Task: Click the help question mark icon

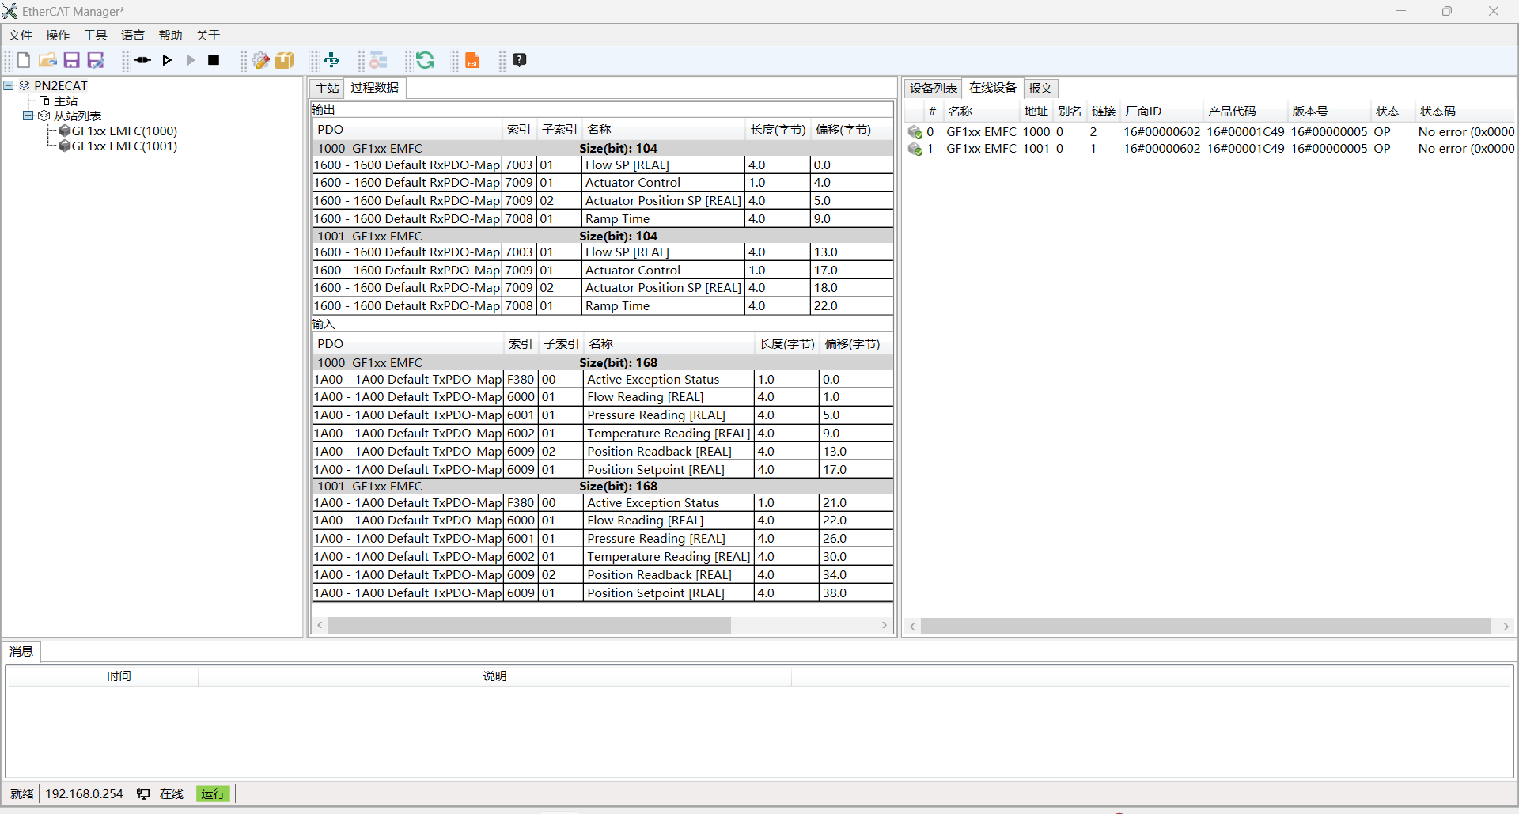Action: pyautogui.click(x=520, y=60)
